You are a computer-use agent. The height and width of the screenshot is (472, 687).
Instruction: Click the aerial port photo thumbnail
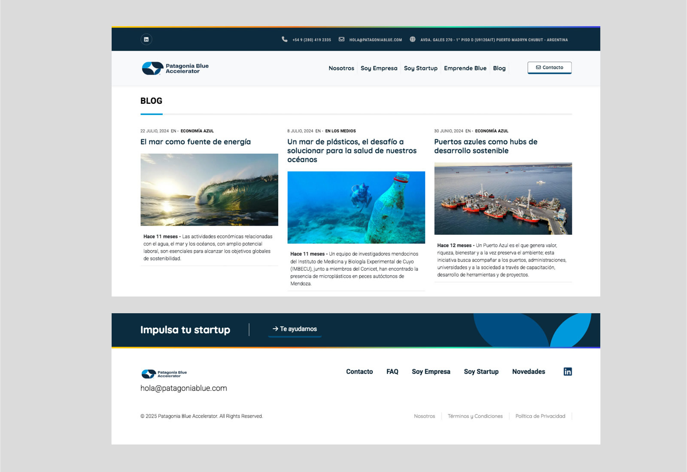503,198
